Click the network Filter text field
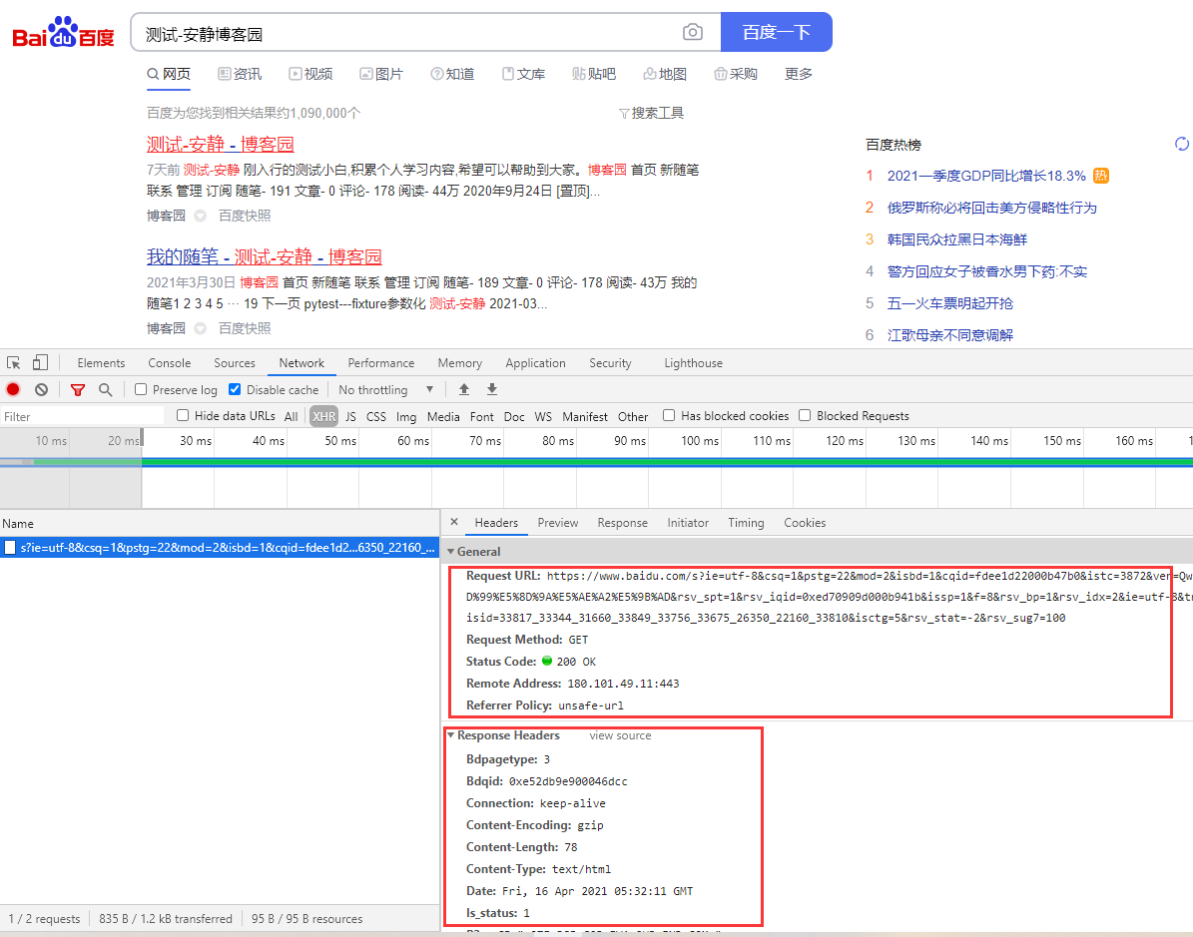The height and width of the screenshot is (937, 1193). coord(82,416)
